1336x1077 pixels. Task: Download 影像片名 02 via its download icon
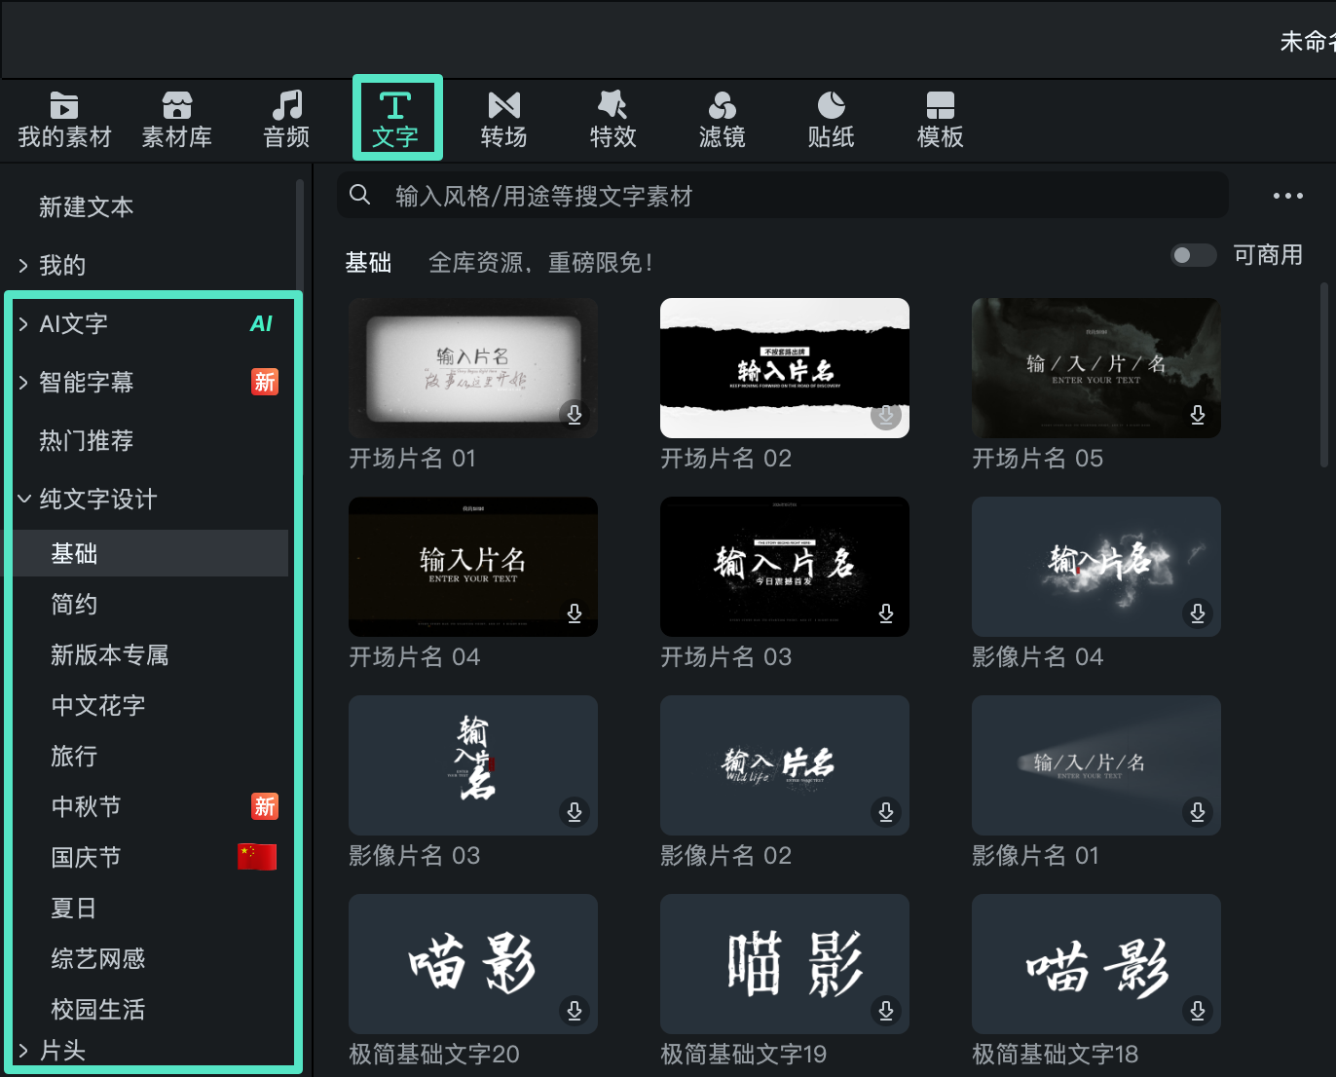coord(886,812)
